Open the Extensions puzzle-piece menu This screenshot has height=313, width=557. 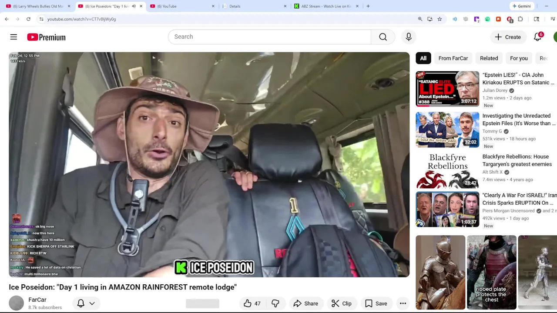pyautogui.click(x=520, y=19)
